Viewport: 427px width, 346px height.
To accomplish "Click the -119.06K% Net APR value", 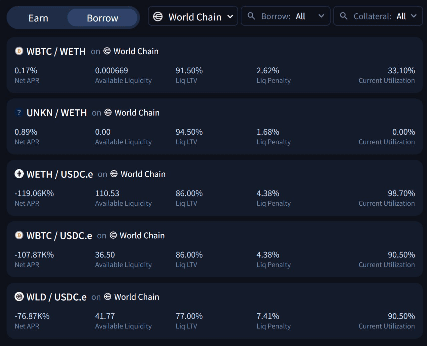I will (x=34, y=193).
